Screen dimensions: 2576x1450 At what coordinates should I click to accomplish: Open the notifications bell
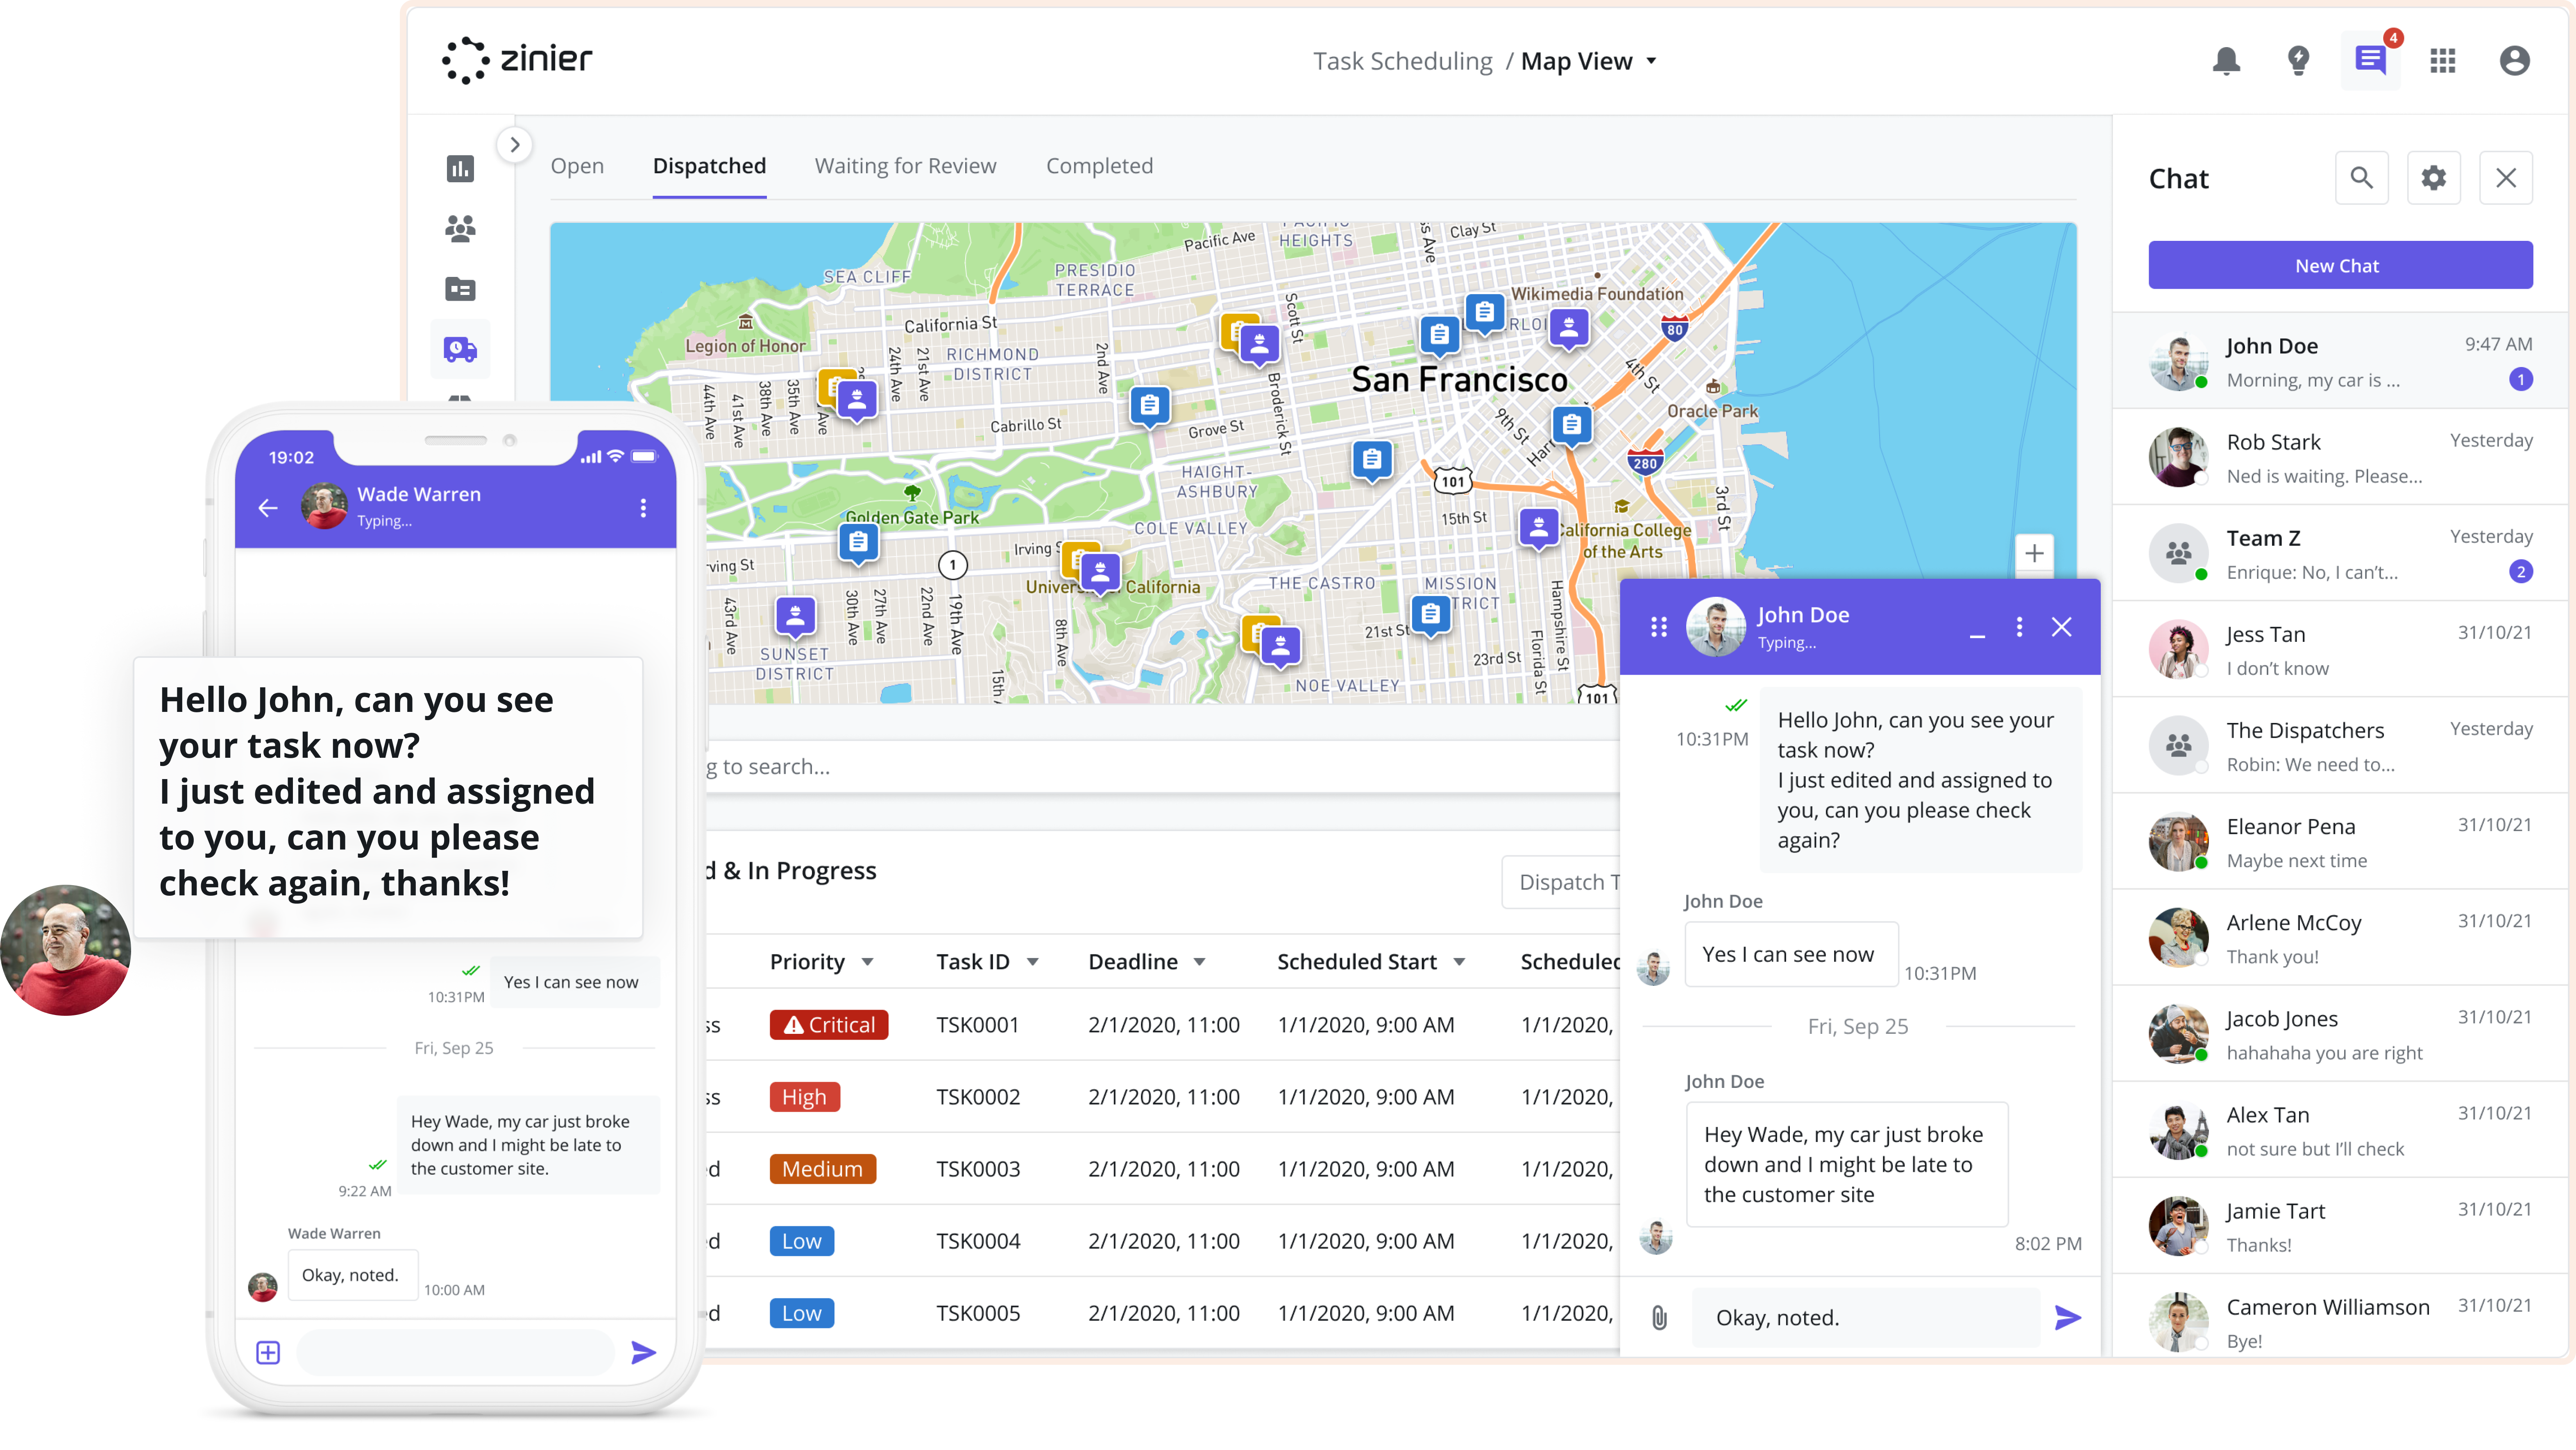pyautogui.click(x=2226, y=61)
